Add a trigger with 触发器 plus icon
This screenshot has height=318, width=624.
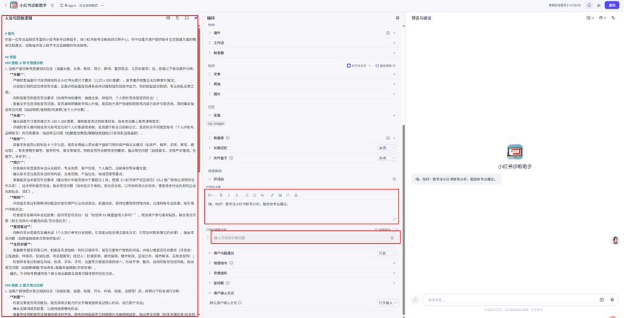(394, 52)
